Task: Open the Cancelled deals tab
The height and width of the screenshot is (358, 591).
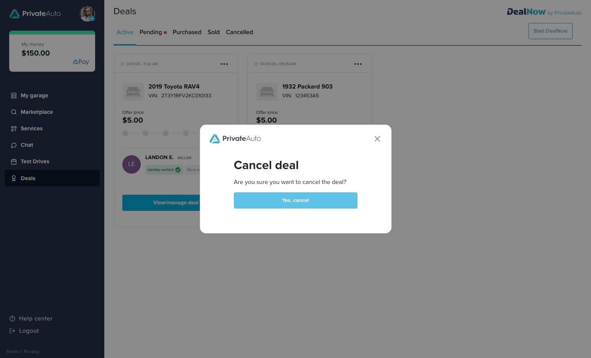Action: tap(239, 32)
